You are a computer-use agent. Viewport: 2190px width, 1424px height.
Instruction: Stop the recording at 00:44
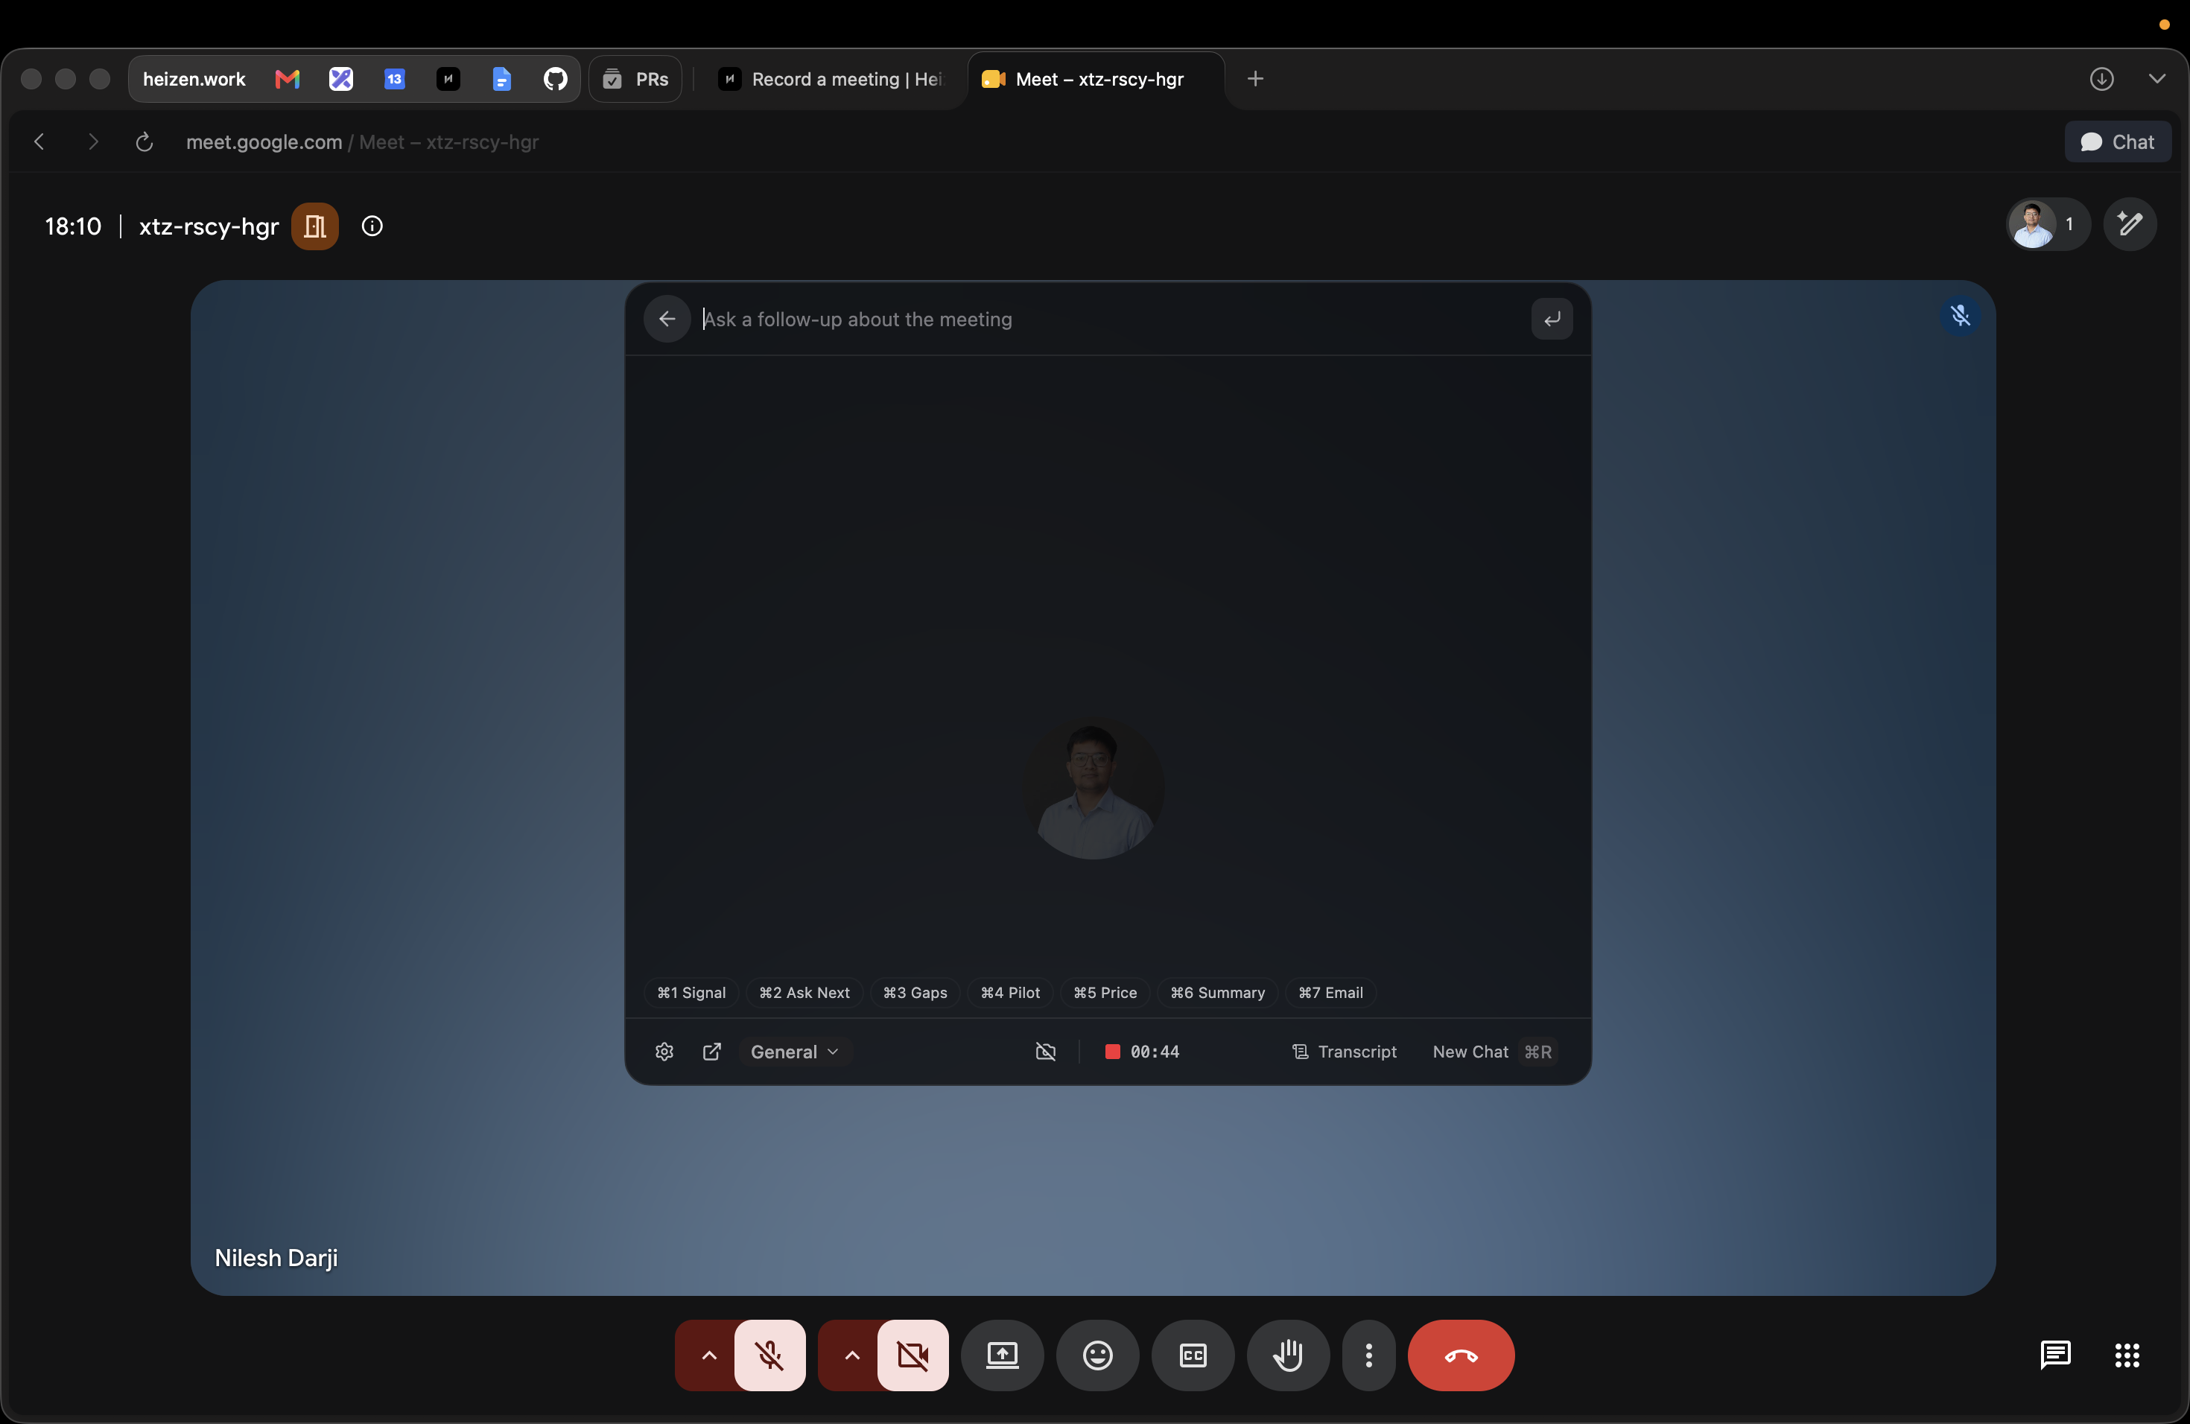tap(1142, 1052)
